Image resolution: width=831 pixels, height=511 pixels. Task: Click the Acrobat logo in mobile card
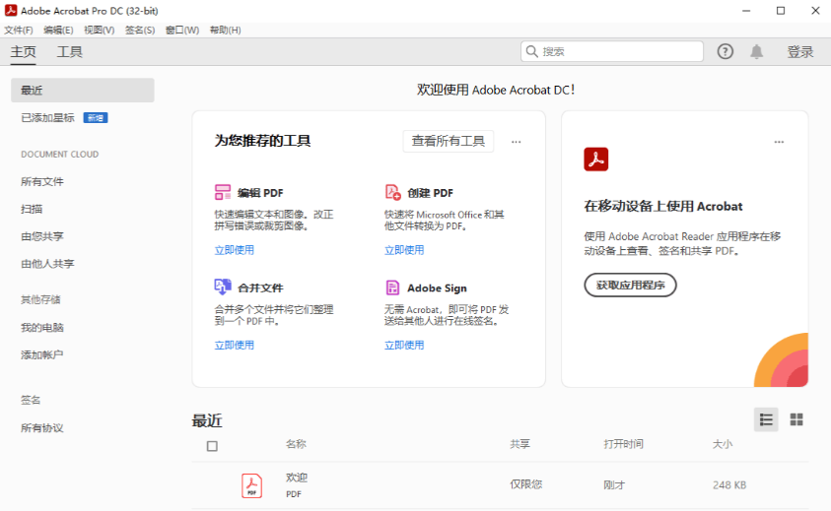pos(596,160)
